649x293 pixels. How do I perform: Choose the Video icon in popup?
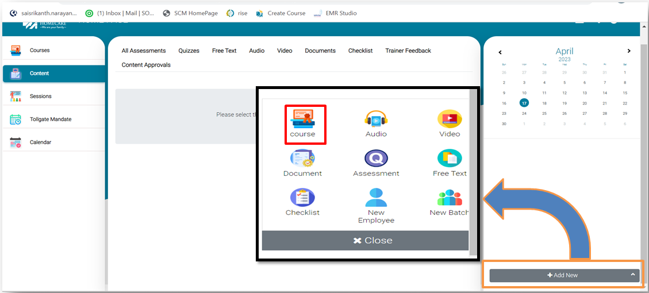pos(449,119)
